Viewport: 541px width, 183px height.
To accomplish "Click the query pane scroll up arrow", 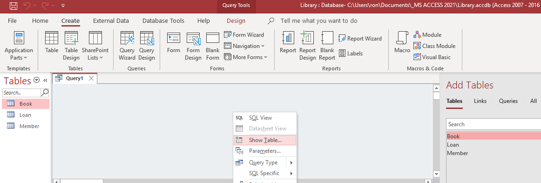I will coord(436,88).
